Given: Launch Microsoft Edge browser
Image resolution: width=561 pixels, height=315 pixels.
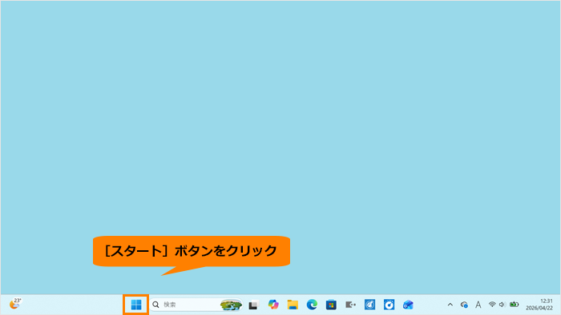Looking at the screenshot, I should click(x=312, y=305).
